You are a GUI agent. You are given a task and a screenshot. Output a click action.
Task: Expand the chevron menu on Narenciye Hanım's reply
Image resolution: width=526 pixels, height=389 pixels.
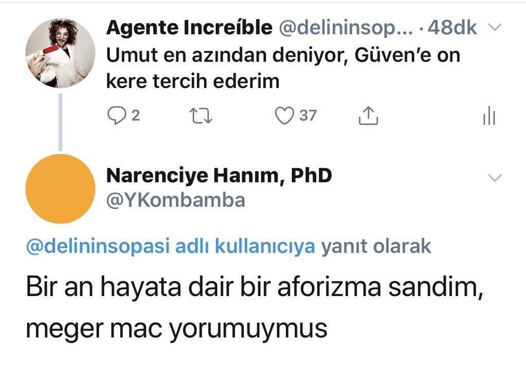tap(494, 178)
